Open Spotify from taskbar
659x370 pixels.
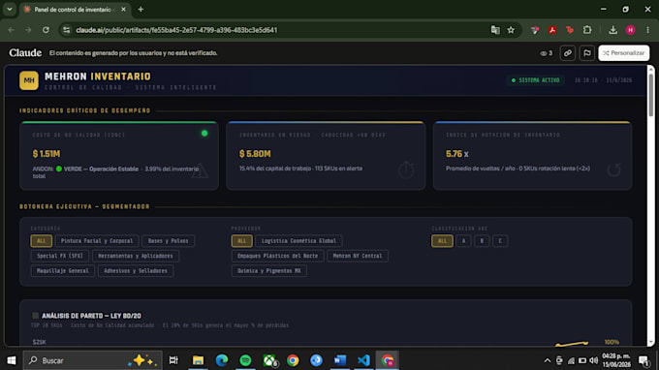click(245, 360)
